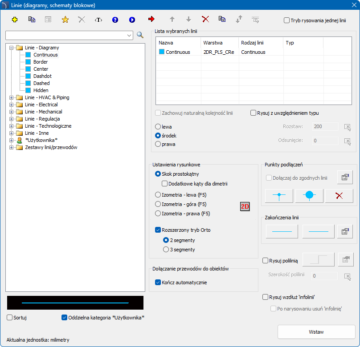Click the red right arrow icon

click(x=151, y=19)
